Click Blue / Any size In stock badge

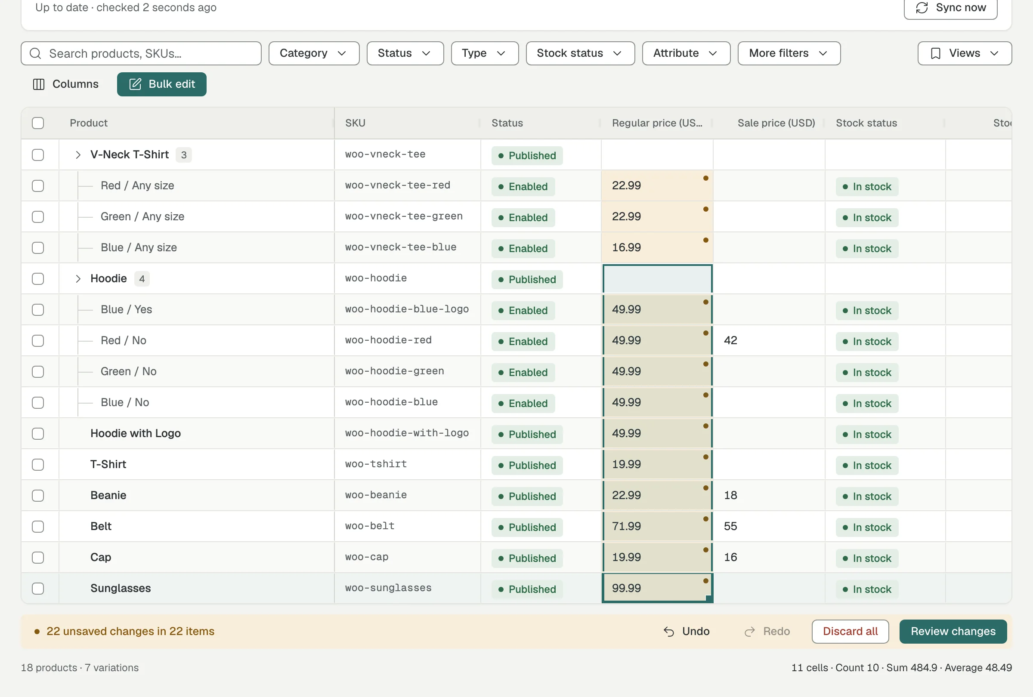pyautogui.click(x=867, y=249)
